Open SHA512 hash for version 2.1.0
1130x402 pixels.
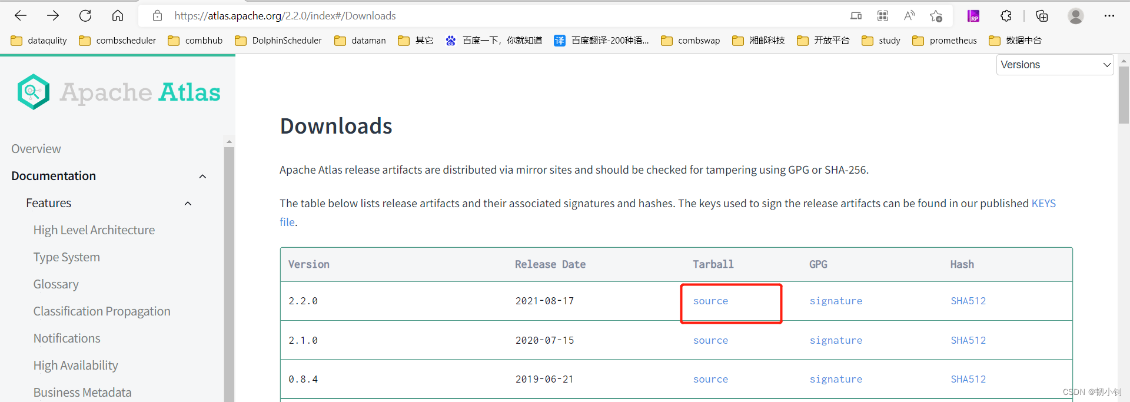point(968,340)
